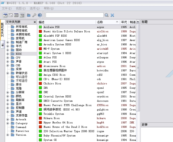Toggle the grouped details view toolbar button
Screen dimensions: 173x142
point(22,15)
